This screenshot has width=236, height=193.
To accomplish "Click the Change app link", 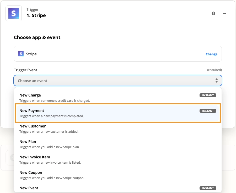I will [211, 54].
